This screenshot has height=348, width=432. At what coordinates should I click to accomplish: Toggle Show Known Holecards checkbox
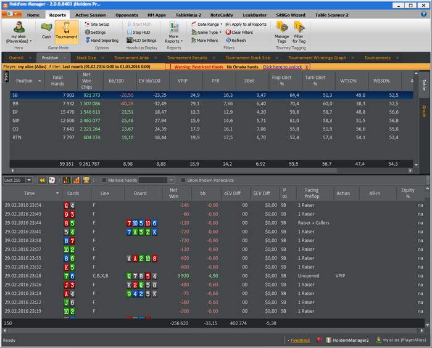click(183, 180)
